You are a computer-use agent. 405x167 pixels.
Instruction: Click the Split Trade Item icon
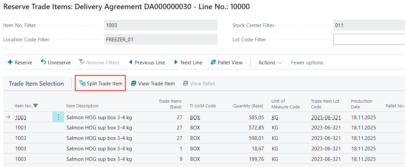[82, 83]
